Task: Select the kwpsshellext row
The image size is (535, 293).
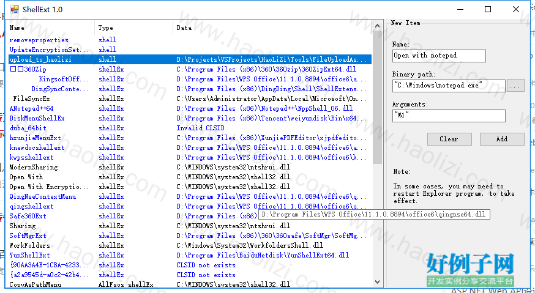Action: [189, 157]
